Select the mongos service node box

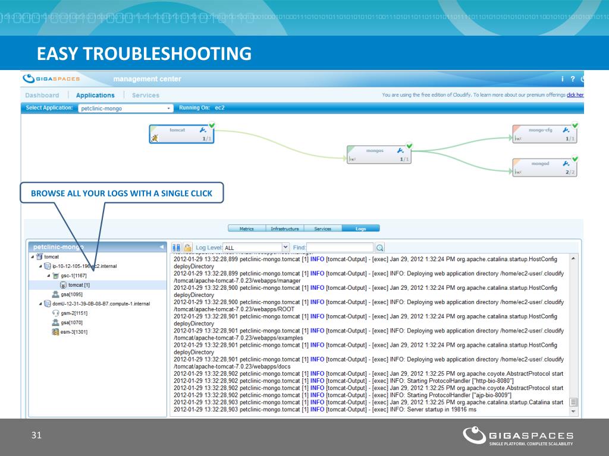click(379, 155)
